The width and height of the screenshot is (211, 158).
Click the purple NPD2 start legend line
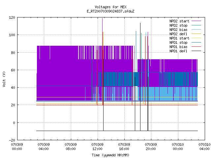pyautogui.click(x=196, y=21)
